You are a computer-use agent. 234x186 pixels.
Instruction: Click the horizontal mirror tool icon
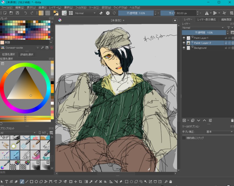pyautogui.click(x=207, y=13)
